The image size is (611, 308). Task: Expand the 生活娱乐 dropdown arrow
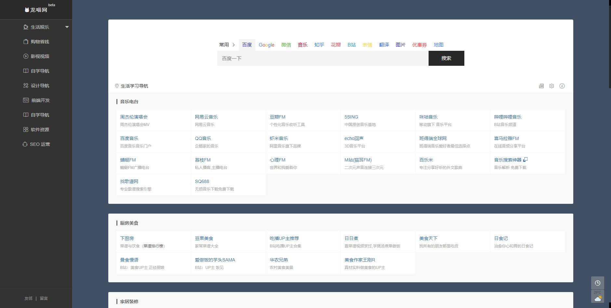click(x=67, y=27)
